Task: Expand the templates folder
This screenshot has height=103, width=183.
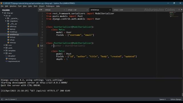Action: 4,51
